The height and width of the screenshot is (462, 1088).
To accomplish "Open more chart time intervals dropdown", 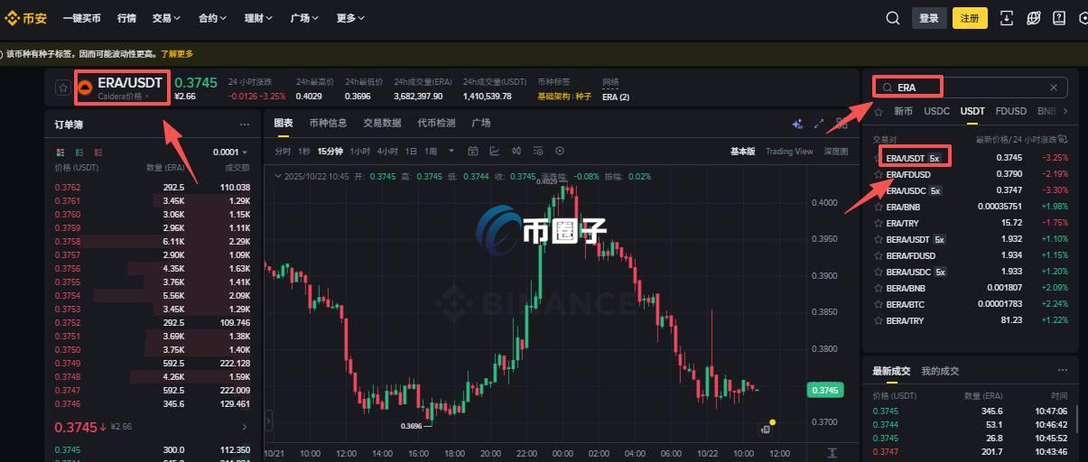I will pyautogui.click(x=450, y=151).
